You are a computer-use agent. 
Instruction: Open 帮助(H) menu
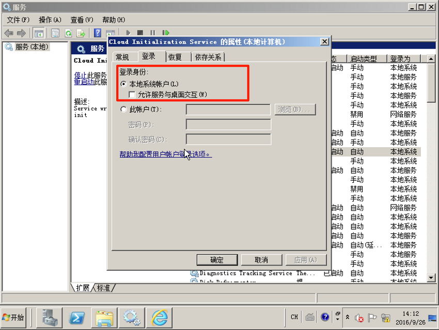point(114,20)
